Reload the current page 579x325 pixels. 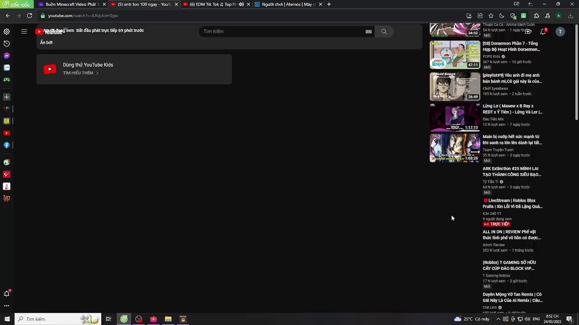[29, 16]
